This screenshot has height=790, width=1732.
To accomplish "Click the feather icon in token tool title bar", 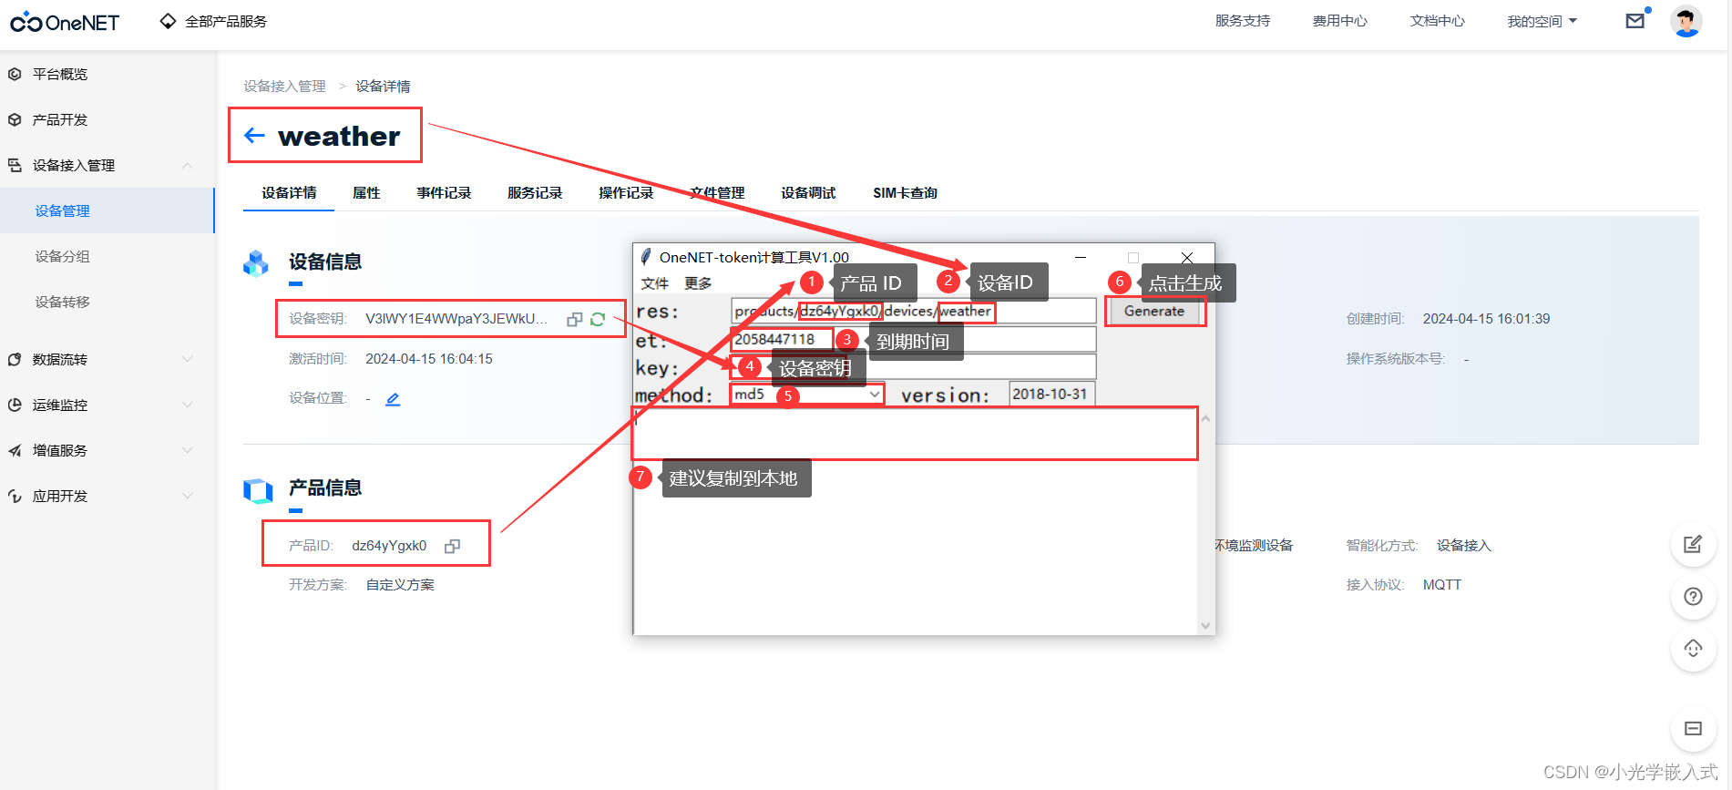I will pos(646,257).
